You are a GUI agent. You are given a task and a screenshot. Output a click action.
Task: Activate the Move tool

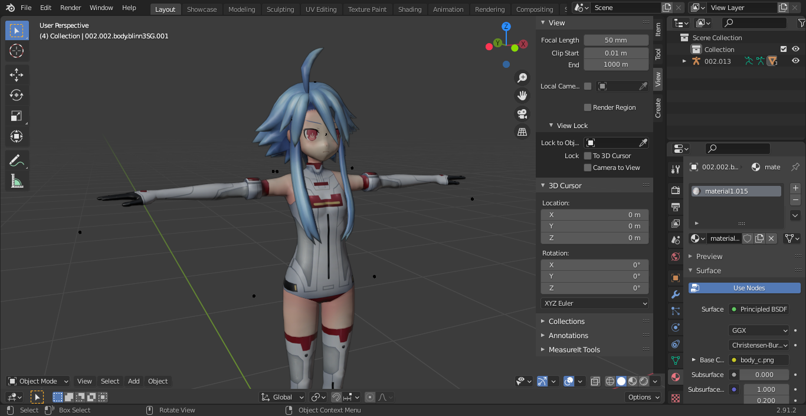point(17,74)
